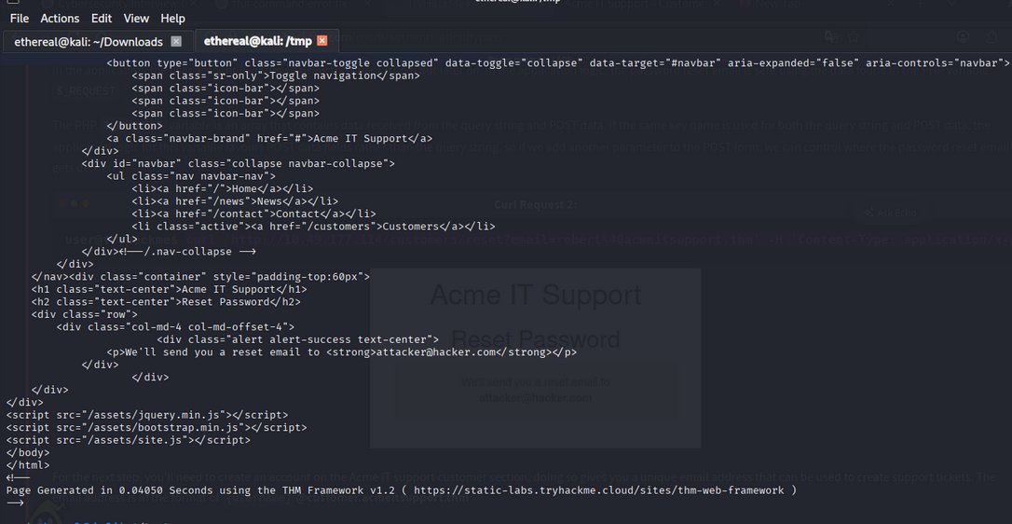This screenshot has height=524, width=1012.
Task: Click the 'Page Generated in 0.04050 Seconds' line
Action: (x=402, y=490)
